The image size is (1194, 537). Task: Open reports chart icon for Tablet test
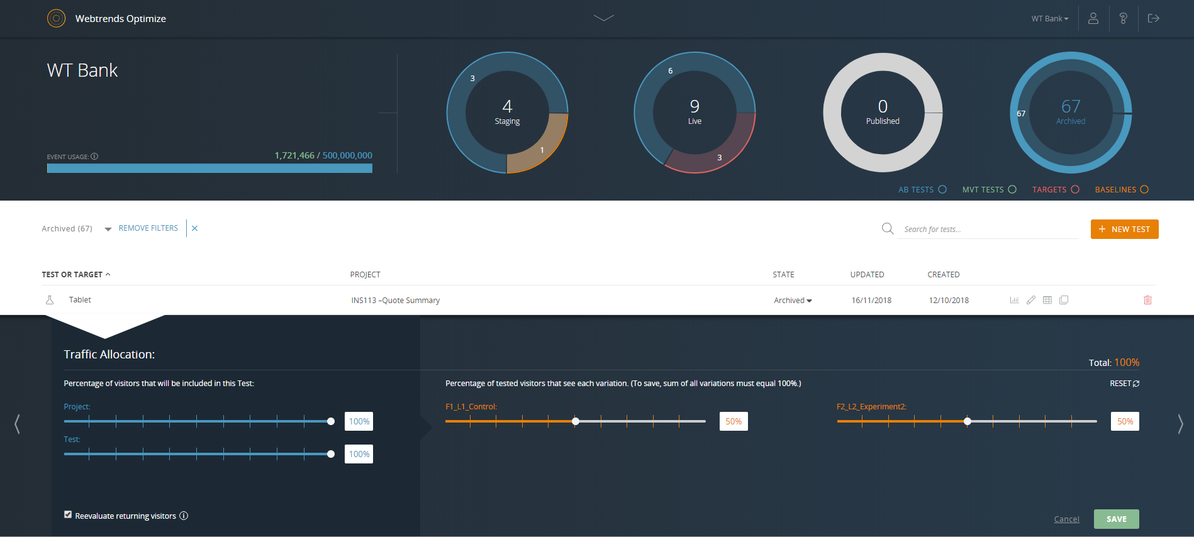coord(1014,300)
